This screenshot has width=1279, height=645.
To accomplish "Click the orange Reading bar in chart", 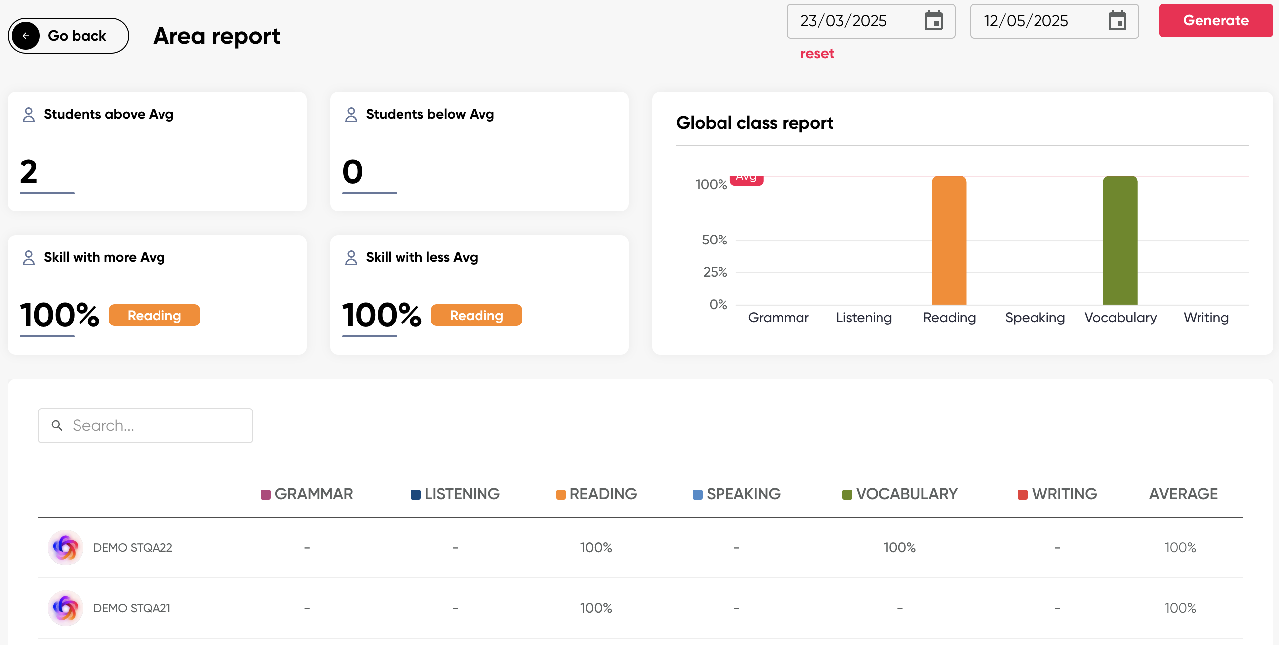I will (x=949, y=241).
